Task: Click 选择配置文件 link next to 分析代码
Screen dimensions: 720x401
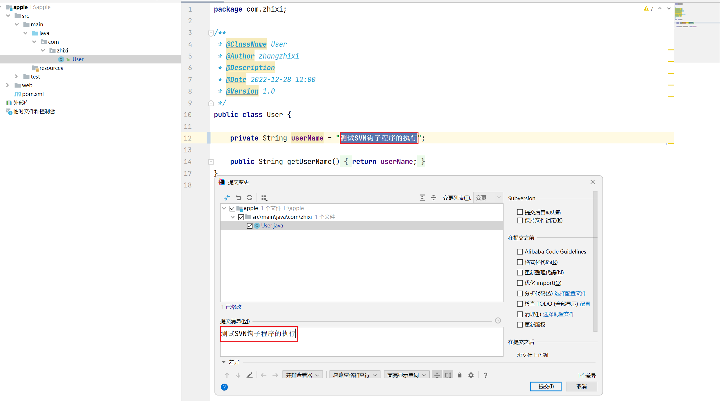Action: 570,293
